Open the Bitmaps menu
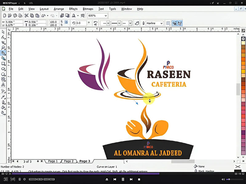This screenshot has width=246, height=184. [88, 9]
